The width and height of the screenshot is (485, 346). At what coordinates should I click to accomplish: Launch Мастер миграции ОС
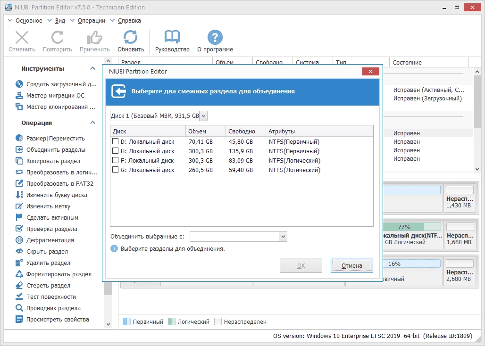coord(50,96)
